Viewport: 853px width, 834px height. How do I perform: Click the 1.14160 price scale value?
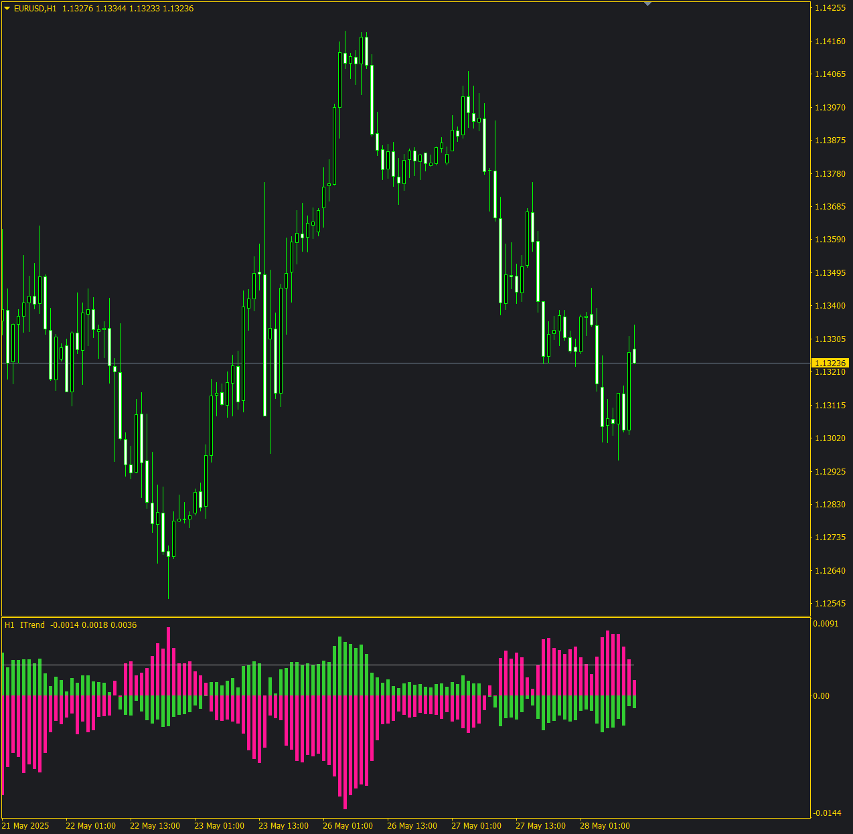pyautogui.click(x=830, y=41)
